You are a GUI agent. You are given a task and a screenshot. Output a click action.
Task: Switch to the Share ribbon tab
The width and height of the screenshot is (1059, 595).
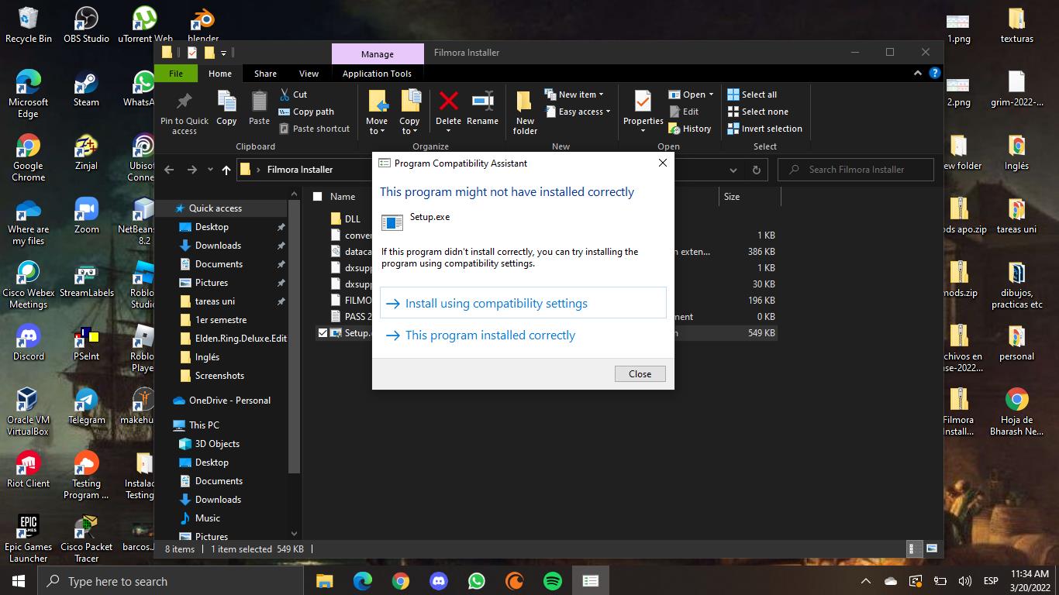(x=265, y=74)
